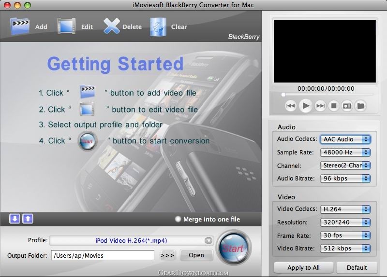
Task: Open the Audio Codecs dropdown
Action: click(345, 139)
